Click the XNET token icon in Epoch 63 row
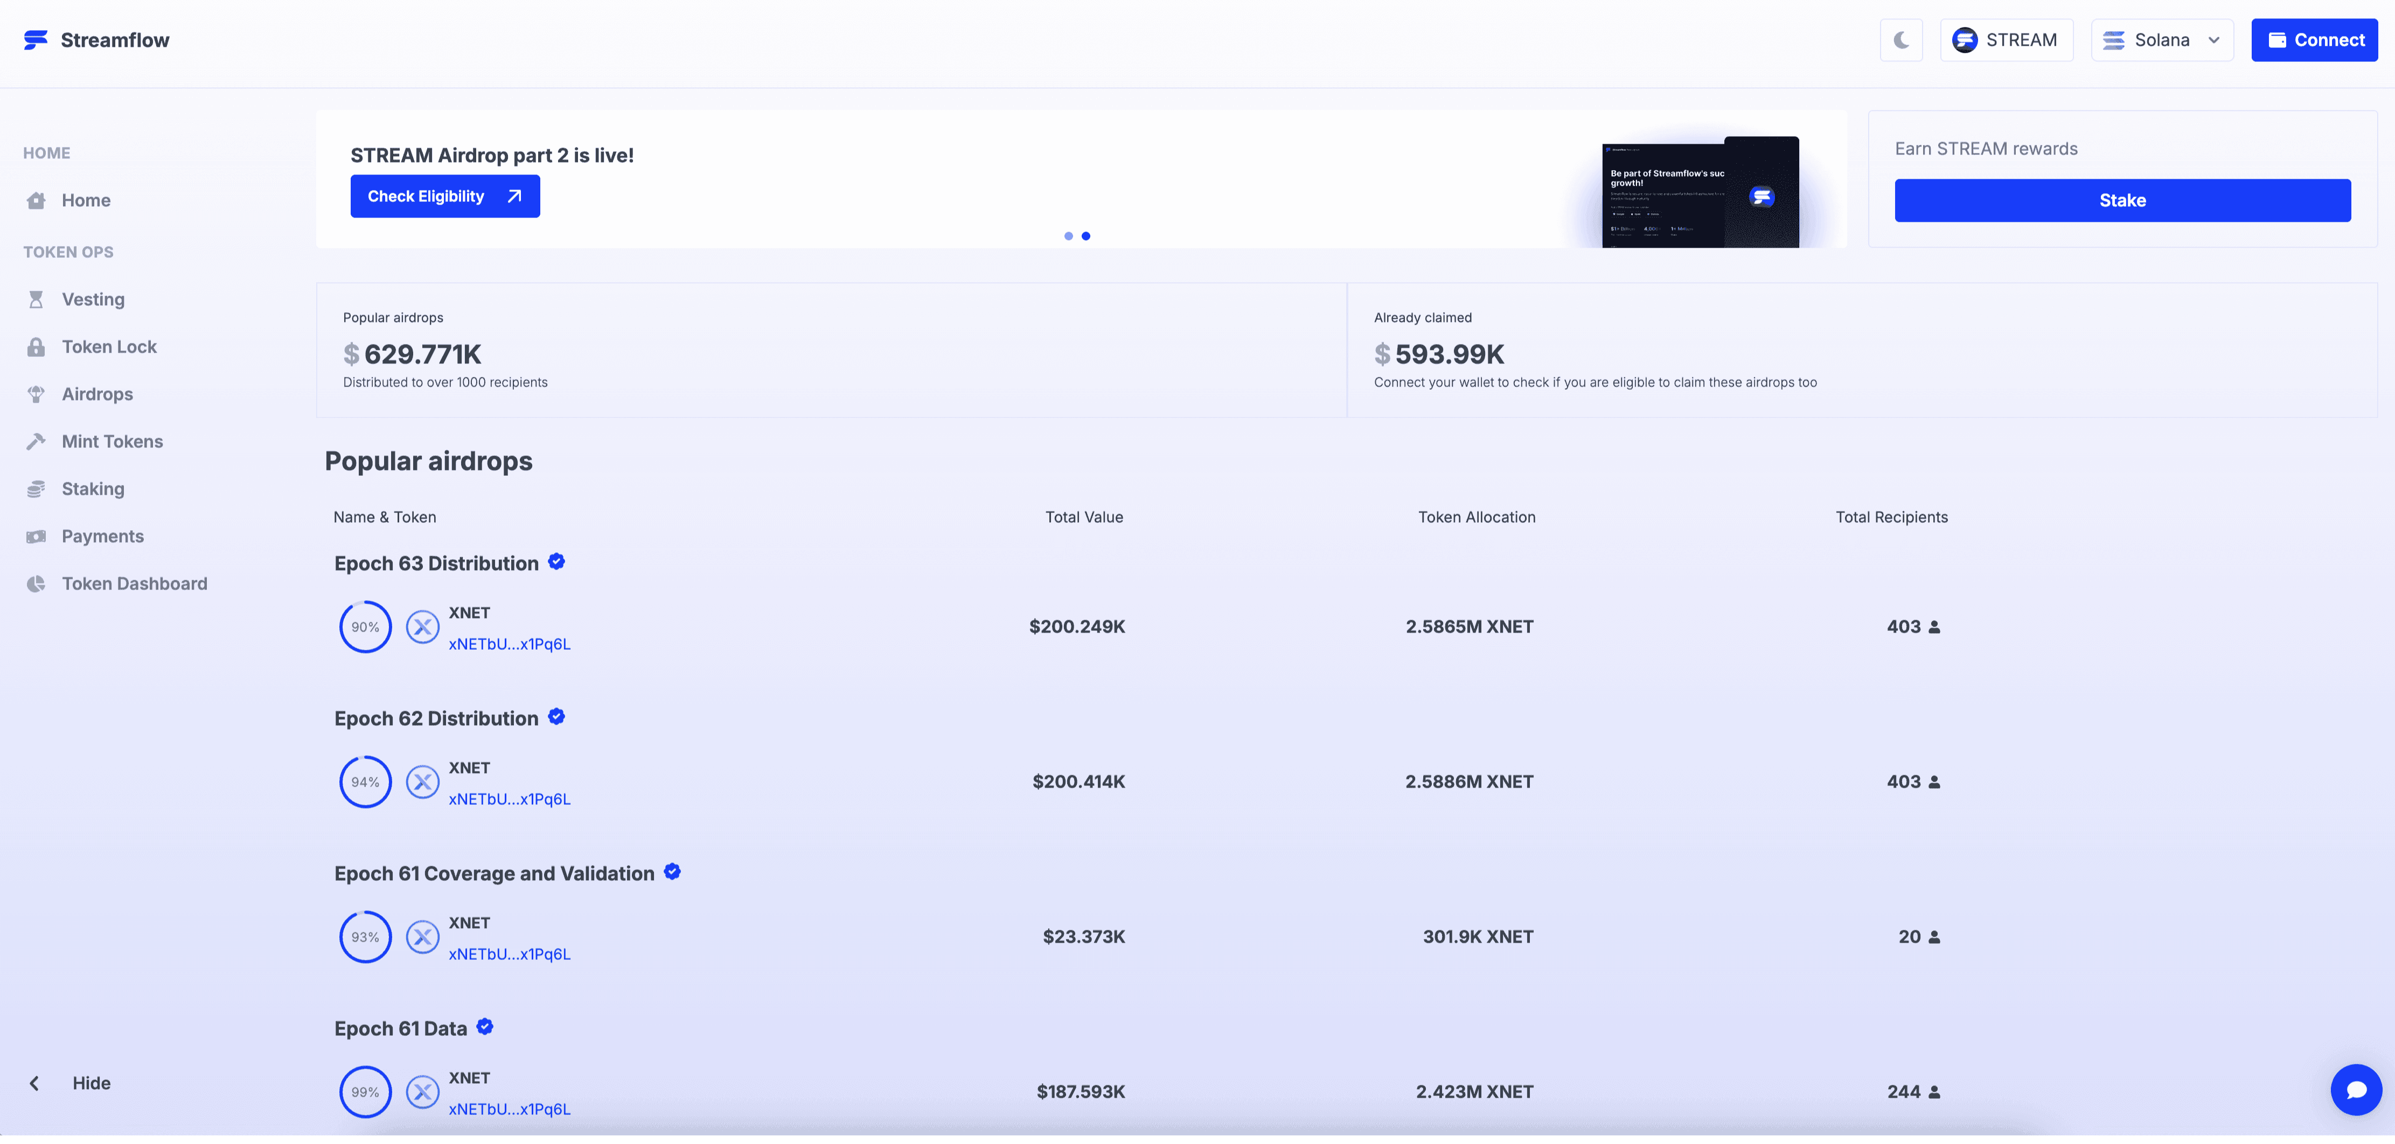The height and width of the screenshot is (1144, 2395). coord(423,626)
